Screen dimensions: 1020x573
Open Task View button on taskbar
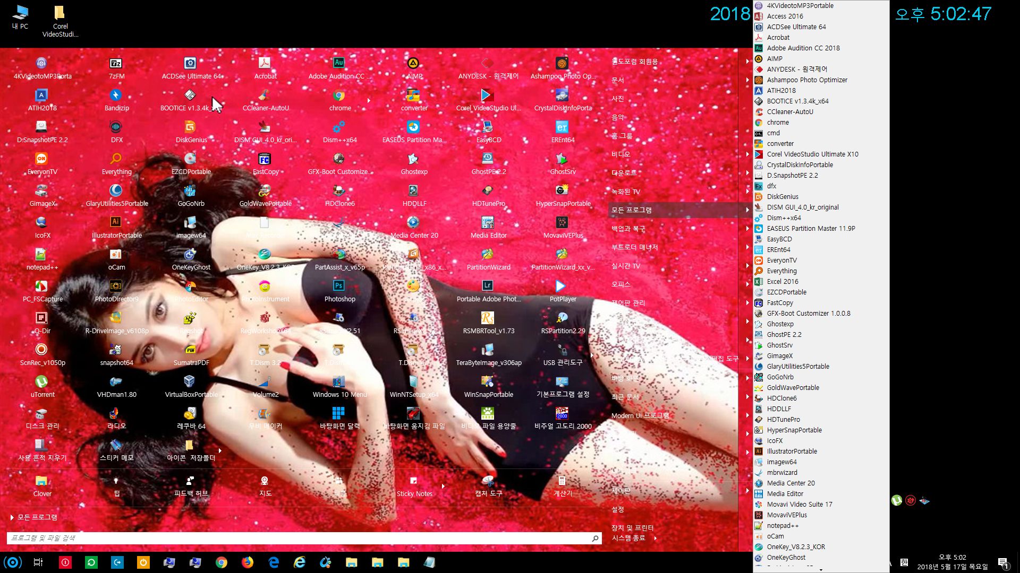38,562
